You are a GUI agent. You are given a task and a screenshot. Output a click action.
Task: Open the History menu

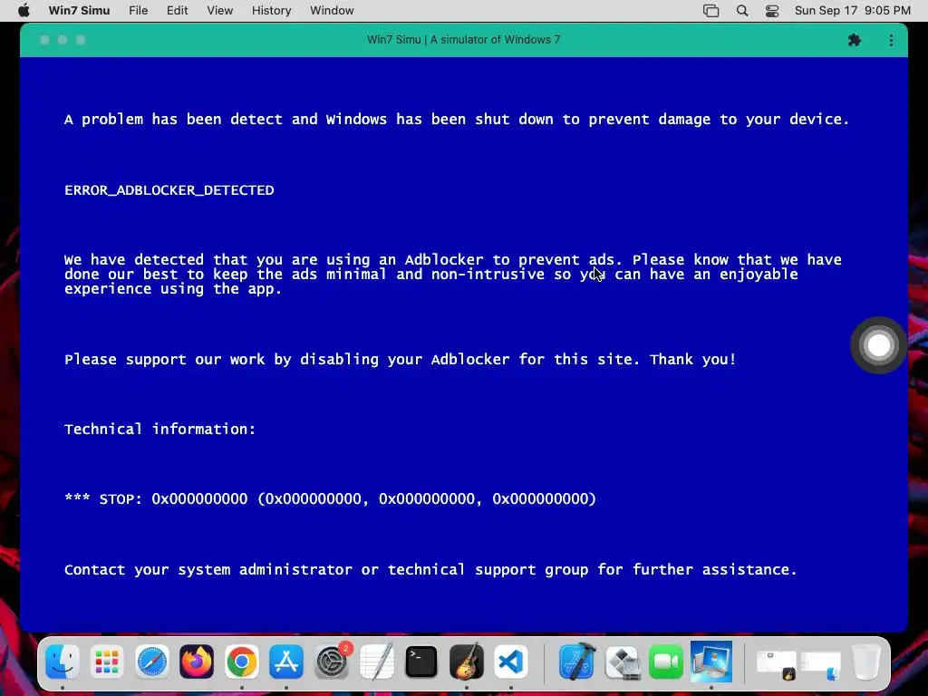(x=271, y=11)
